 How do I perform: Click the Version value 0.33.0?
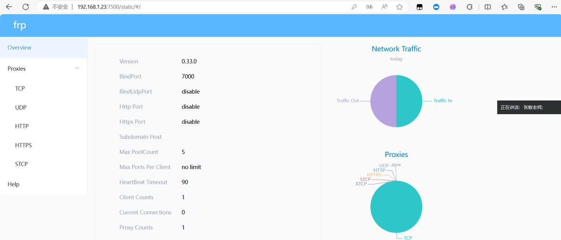[189, 61]
